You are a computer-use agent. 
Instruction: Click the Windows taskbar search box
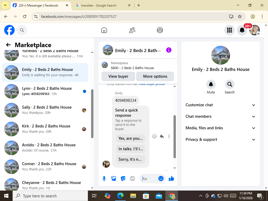pos(50,196)
